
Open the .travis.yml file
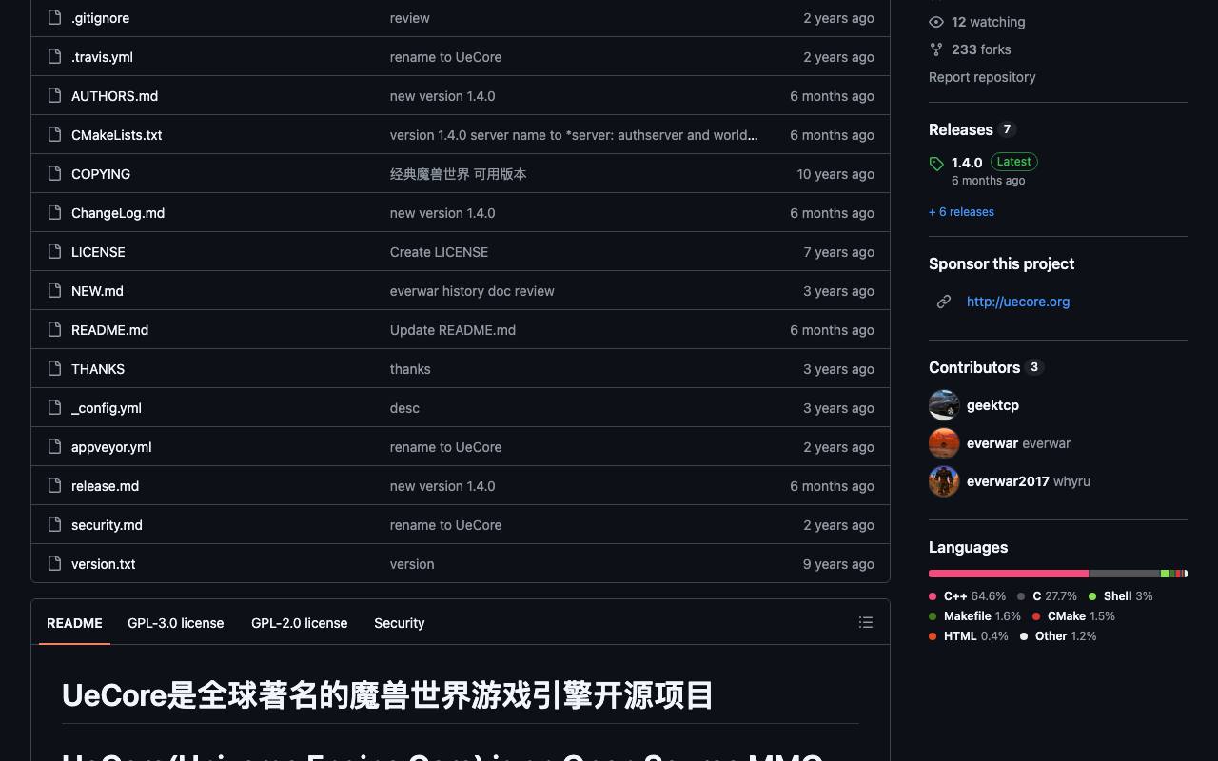pos(103,57)
